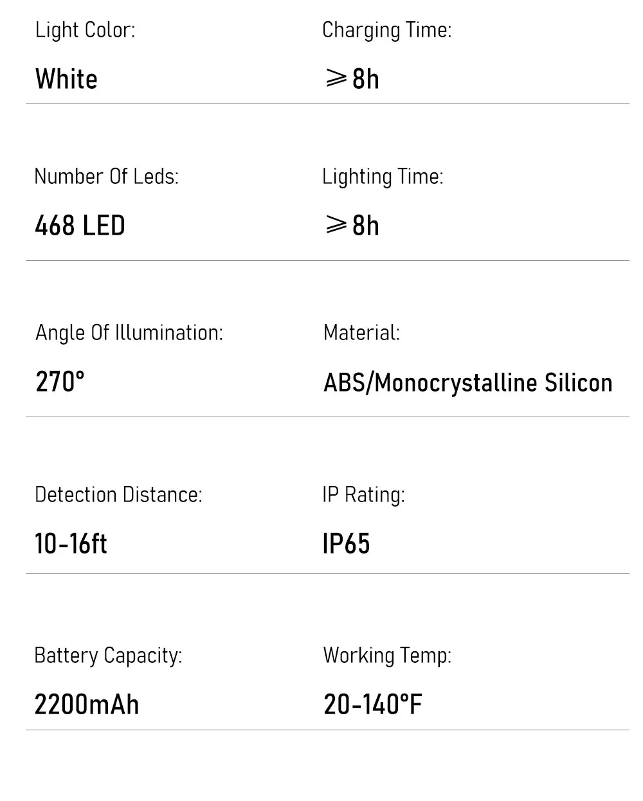Click the 'Lighting Time:' label
The width and height of the screenshot is (643, 801).
[x=383, y=177]
